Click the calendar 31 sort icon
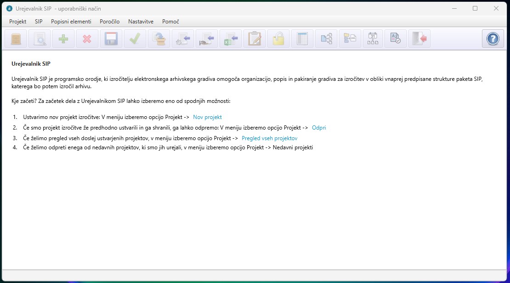The height and width of the screenshot is (283, 510). (373, 39)
